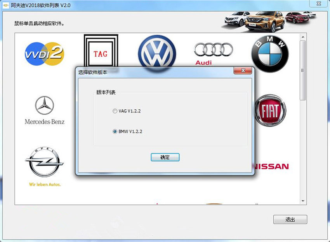The width and height of the screenshot is (330, 242).
Task: Click the app icon in title bar
Action: tap(6, 5)
